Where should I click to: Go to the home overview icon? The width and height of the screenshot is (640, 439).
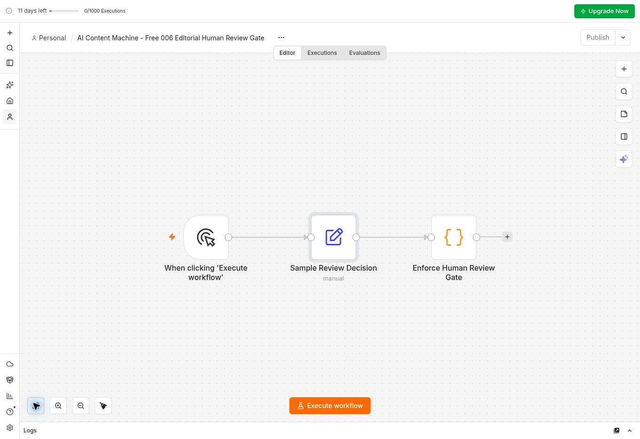(x=10, y=101)
